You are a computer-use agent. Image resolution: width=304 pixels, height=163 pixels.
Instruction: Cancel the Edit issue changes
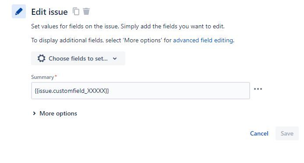(259, 133)
